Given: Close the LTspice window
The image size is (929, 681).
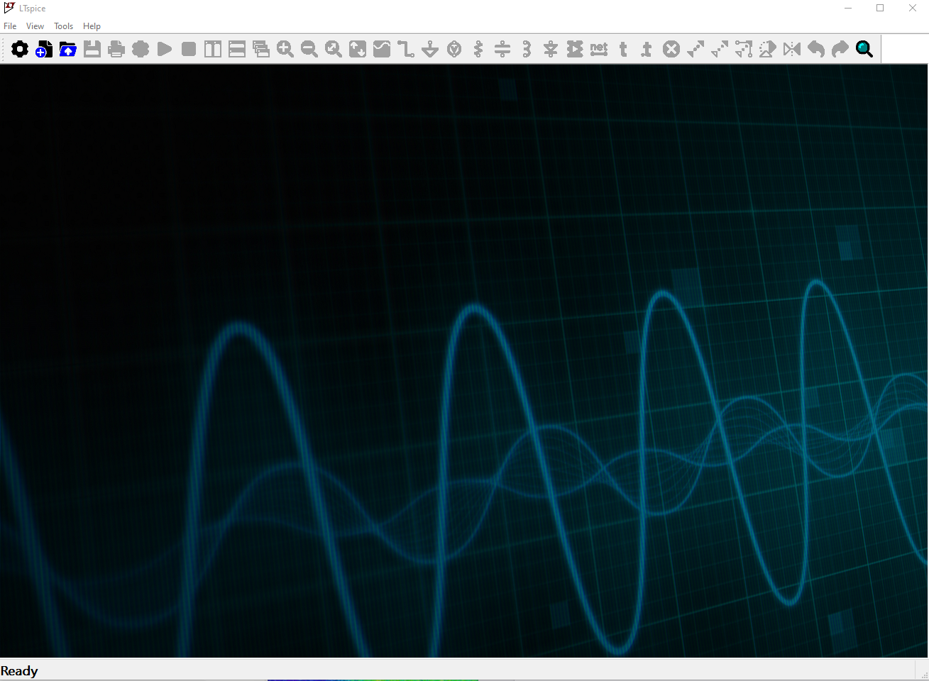Looking at the screenshot, I should pyautogui.click(x=913, y=8).
